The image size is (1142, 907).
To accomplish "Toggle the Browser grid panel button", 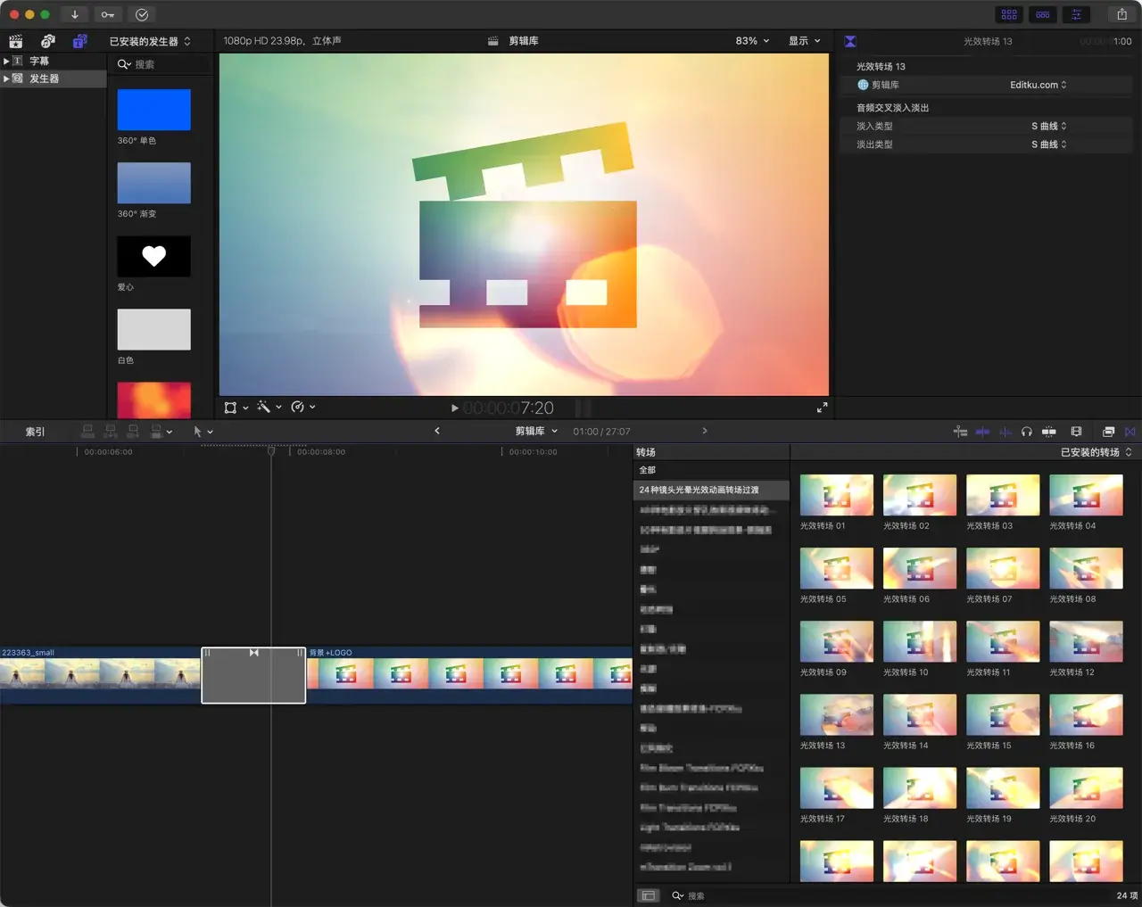I will tap(1009, 14).
